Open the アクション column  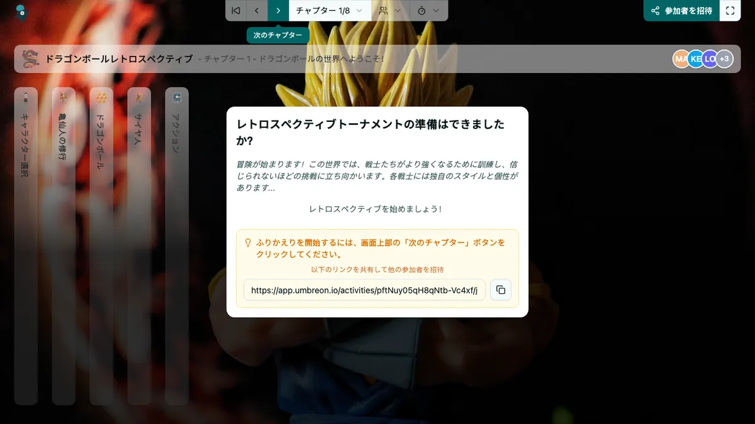[x=177, y=246]
